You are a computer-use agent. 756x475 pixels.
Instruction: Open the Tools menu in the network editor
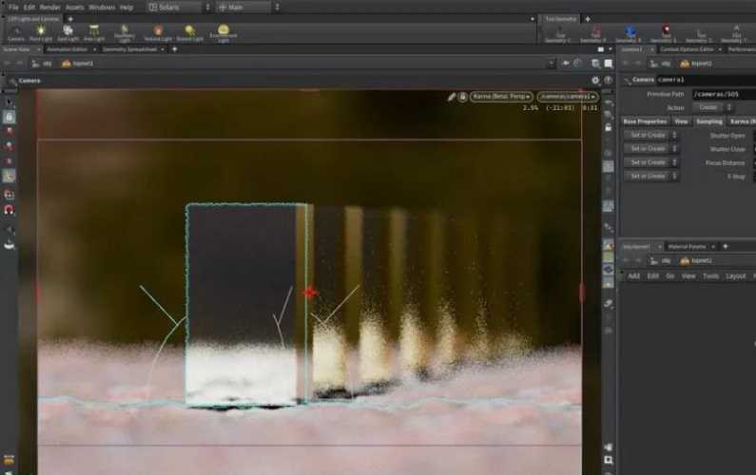tap(710, 276)
